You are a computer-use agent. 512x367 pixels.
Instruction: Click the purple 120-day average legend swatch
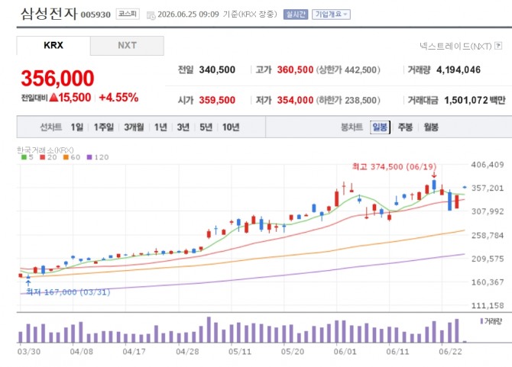coord(89,157)
